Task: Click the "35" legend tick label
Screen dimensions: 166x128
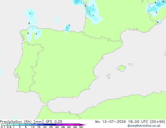Action: pos(63,127)
